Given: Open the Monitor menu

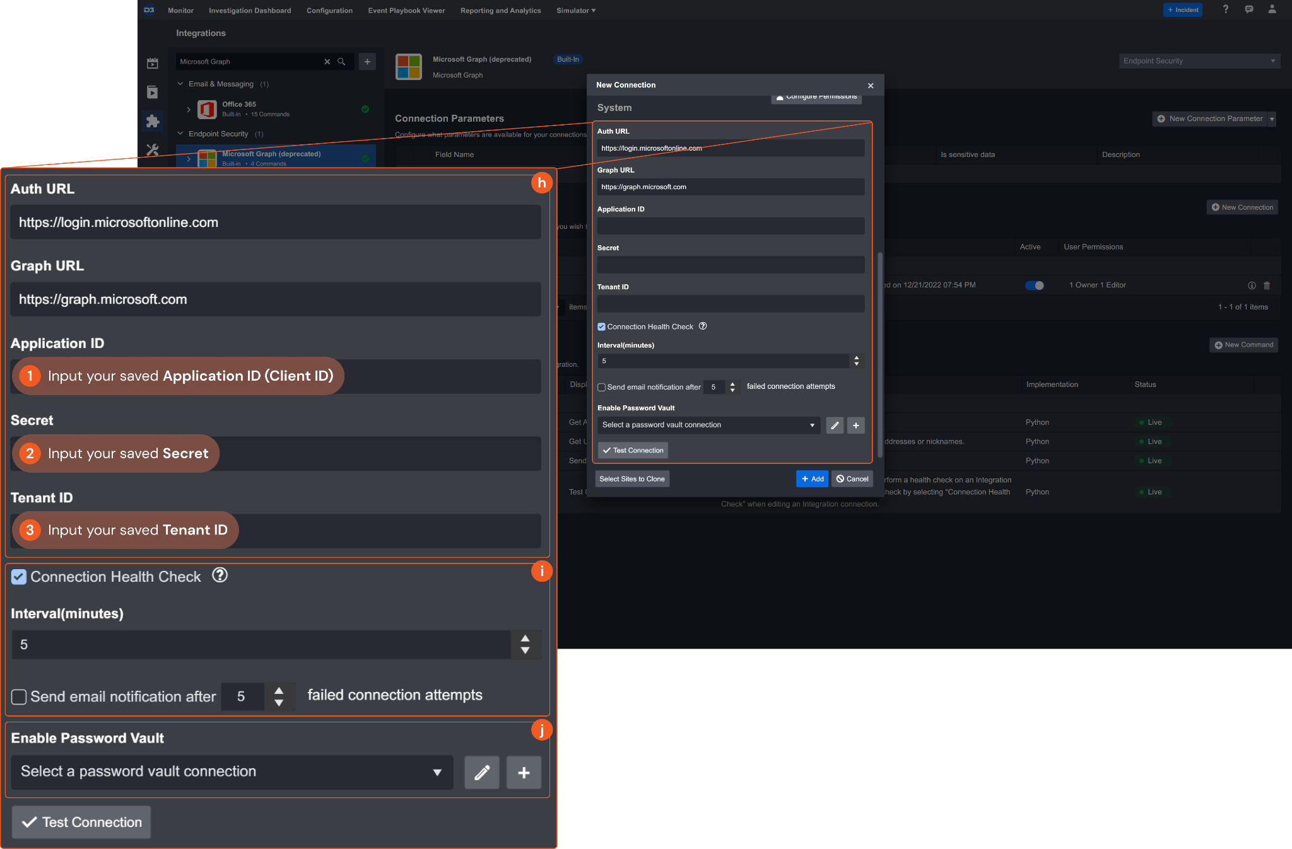Looking at the screenshot, I should coord(180,11).
